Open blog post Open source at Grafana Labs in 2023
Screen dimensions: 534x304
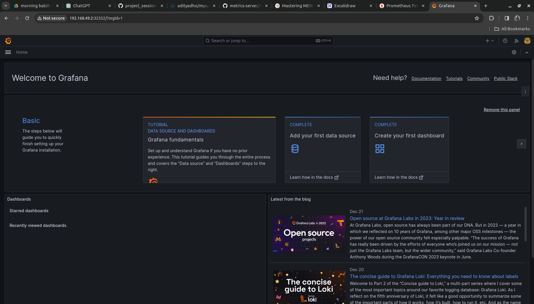point(407,219)
